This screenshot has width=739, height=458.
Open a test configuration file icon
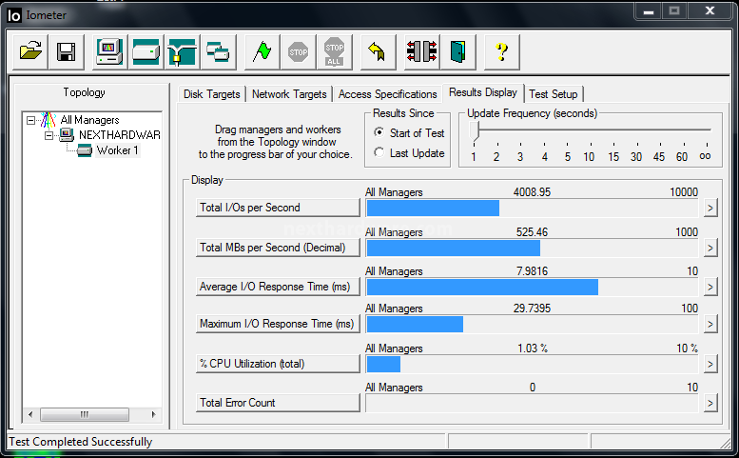[30, 51]
